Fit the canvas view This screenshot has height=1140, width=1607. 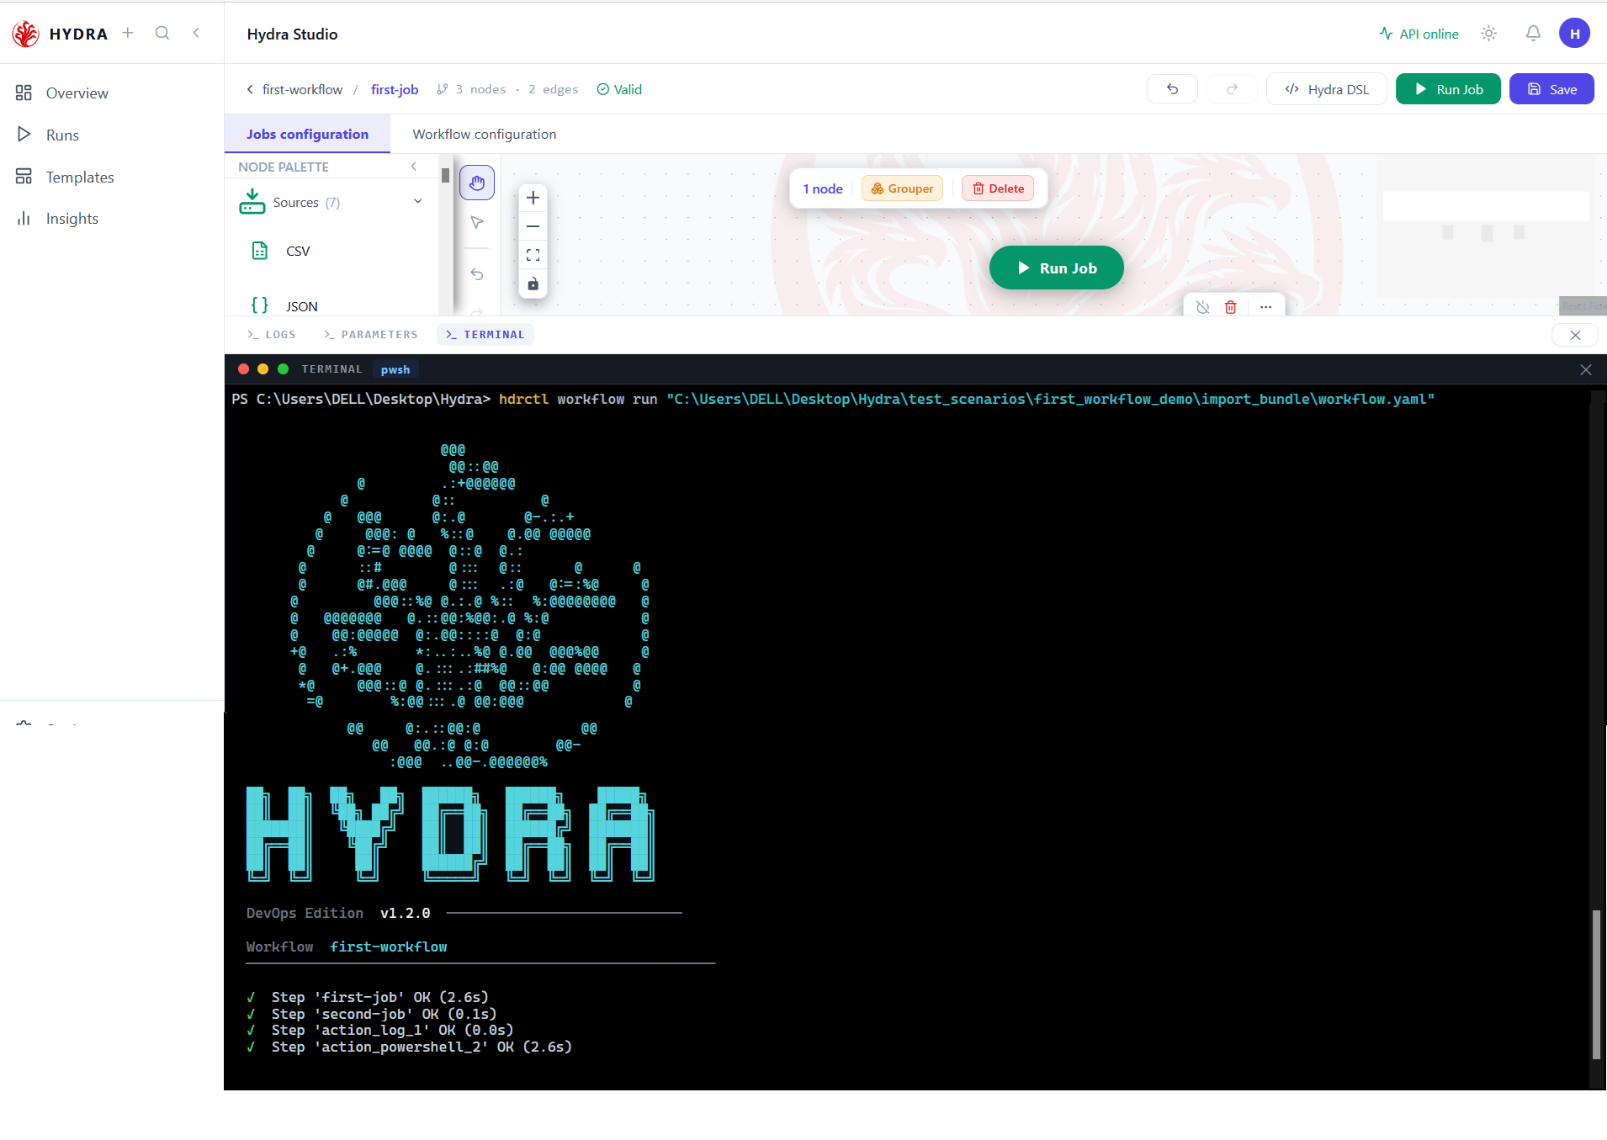pyautogui.click(x=533, y=255)
